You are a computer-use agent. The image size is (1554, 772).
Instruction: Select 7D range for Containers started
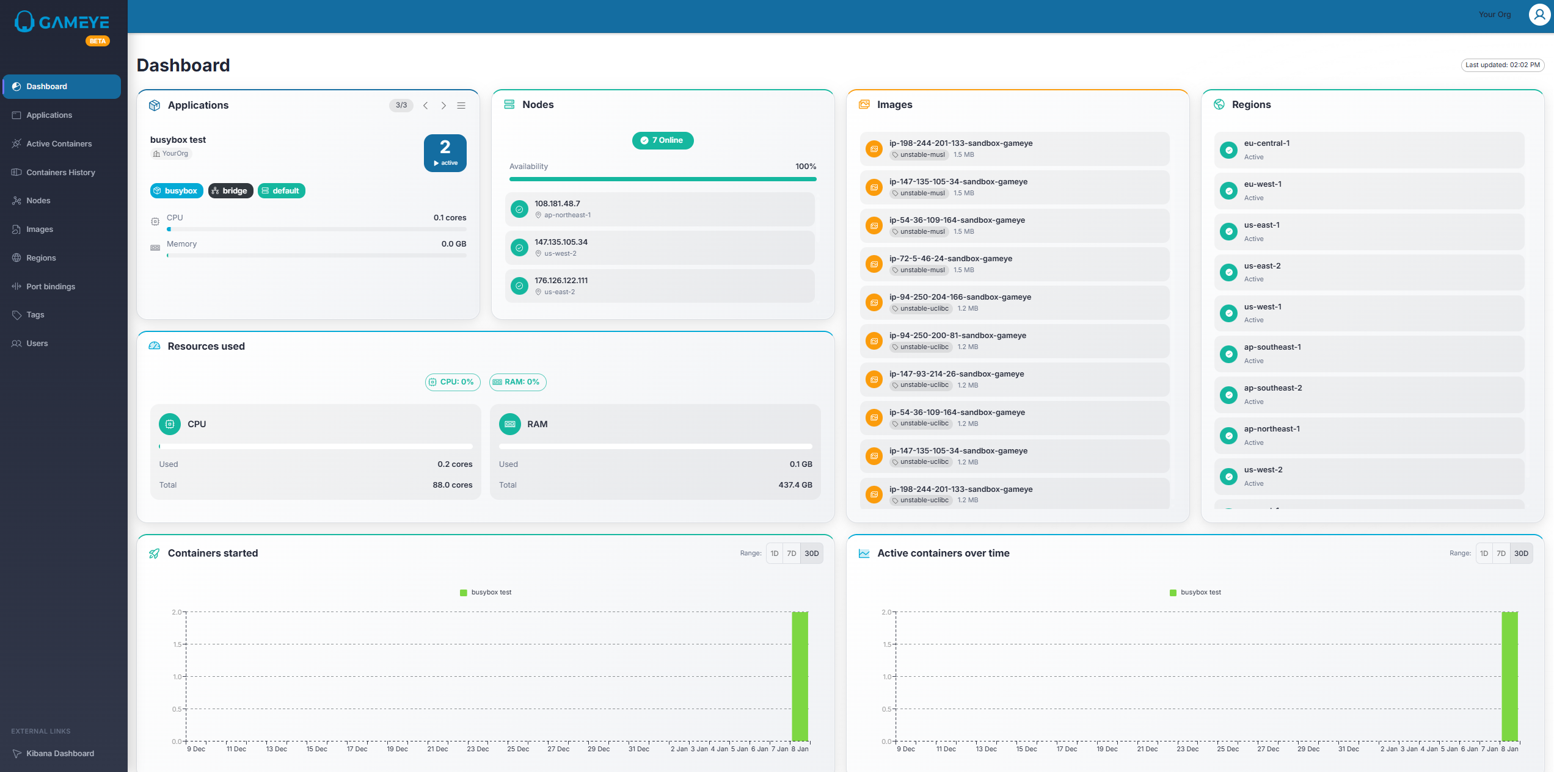pyautogui.click(x=792, y=554)
